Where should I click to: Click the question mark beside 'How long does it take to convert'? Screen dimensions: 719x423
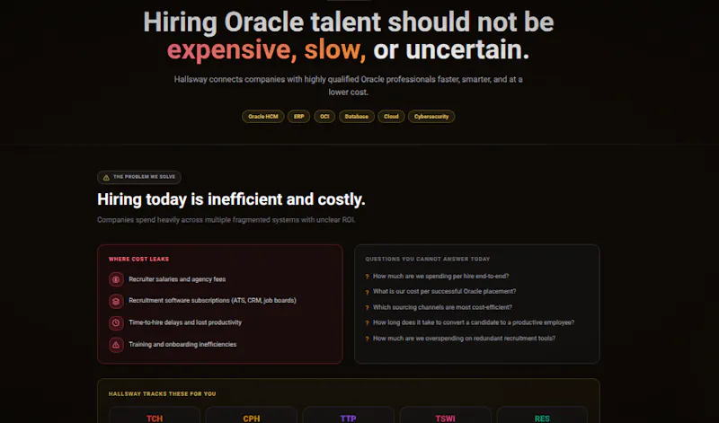click(367, 323)
